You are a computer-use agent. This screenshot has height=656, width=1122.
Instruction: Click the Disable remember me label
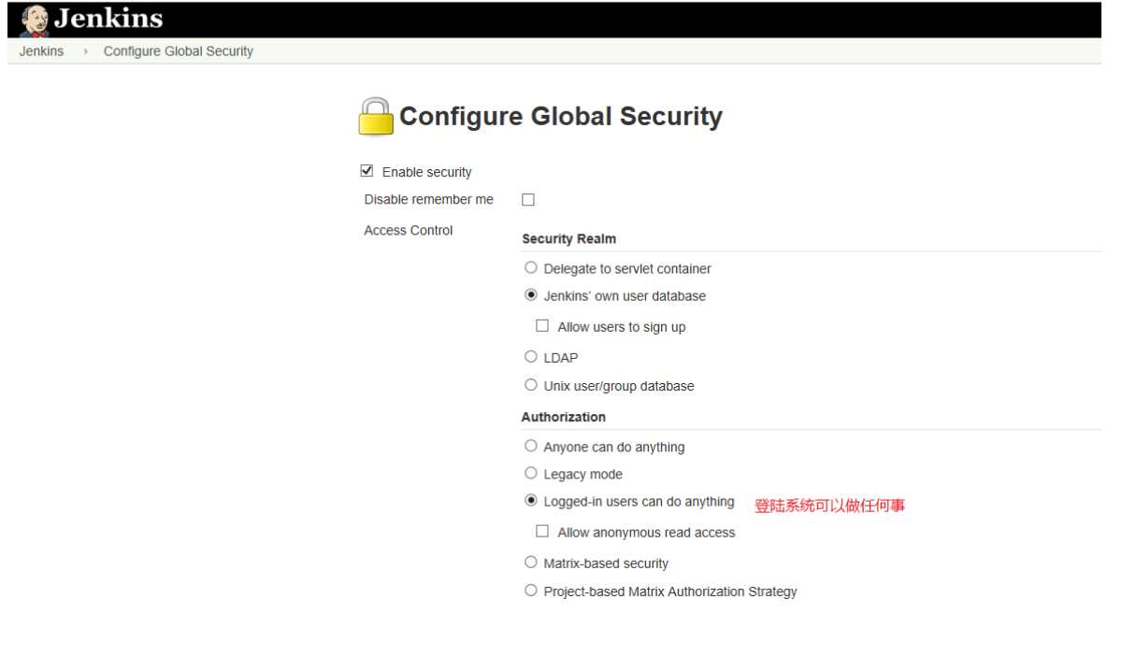click(429, 199)
